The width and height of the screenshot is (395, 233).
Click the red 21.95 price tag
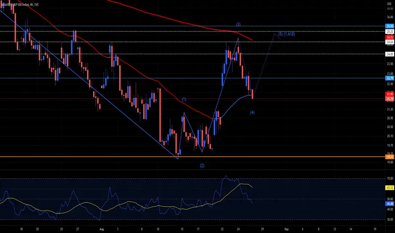(x=390, y=94)
